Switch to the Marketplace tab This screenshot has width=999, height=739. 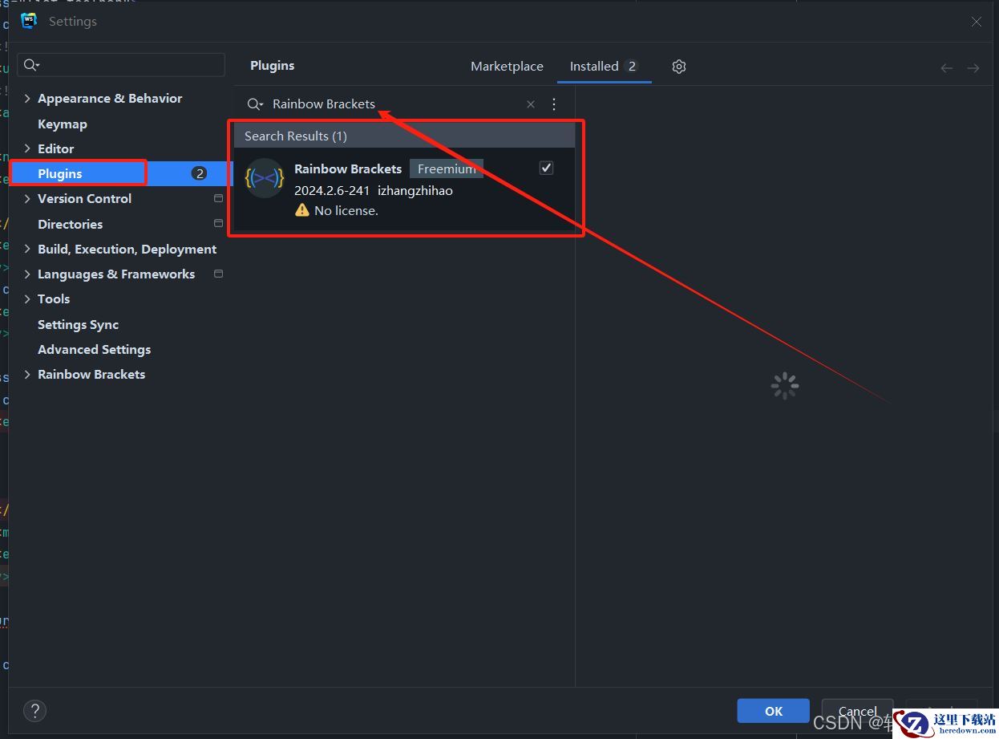507,67
